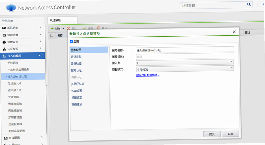The width and height of the screenshot is (265, 145).
Task: Click the 系统状态 monitor icon
Action: tap(4, 28)
